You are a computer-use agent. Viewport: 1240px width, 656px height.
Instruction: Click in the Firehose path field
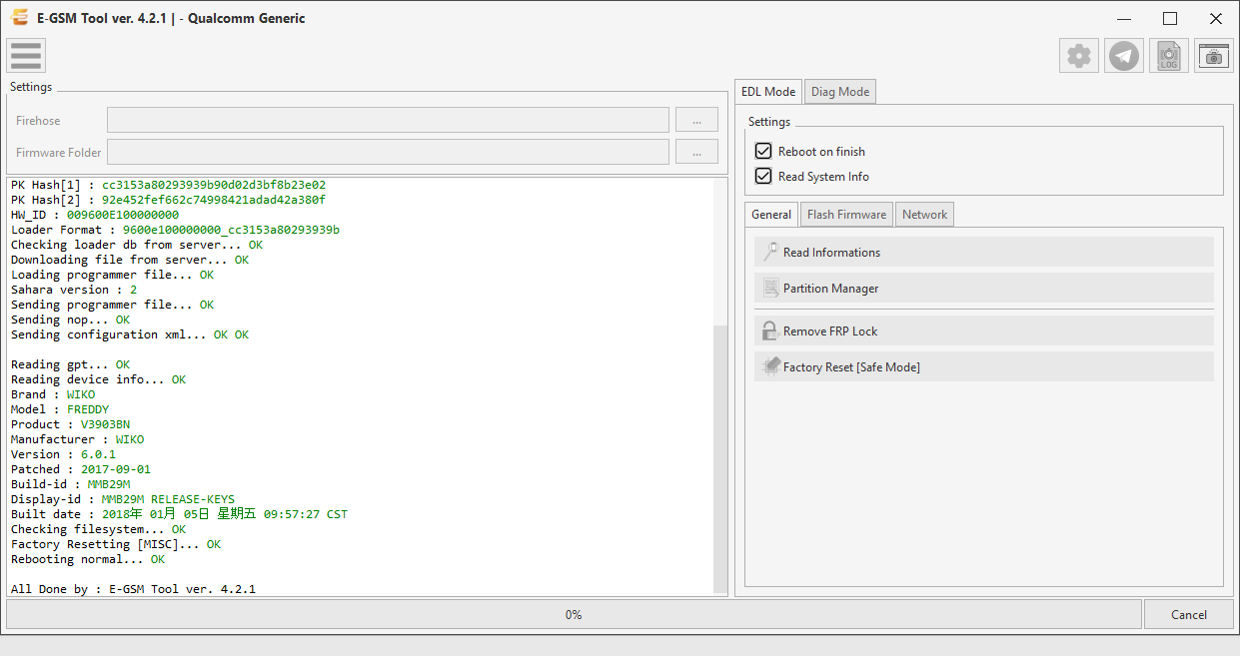pyautogui.click(x=388, y=120)
